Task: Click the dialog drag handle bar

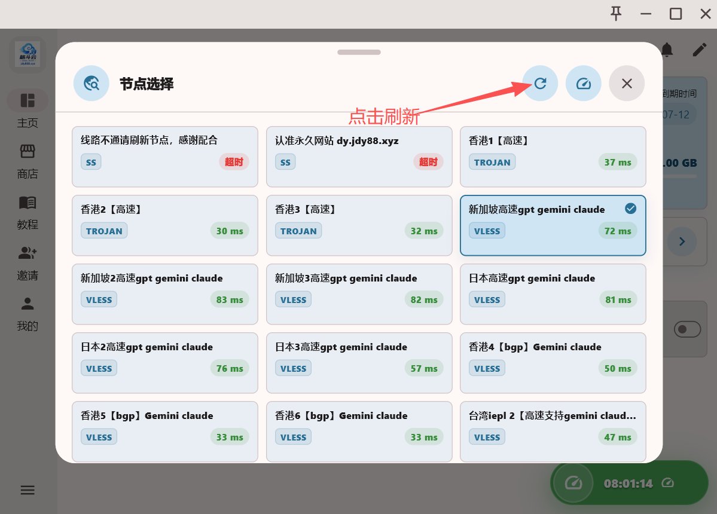Action: click(x=359, y=52)
